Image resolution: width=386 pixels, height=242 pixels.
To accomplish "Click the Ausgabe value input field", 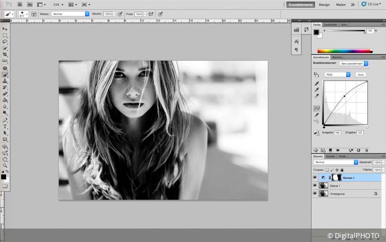I will point(337,133).
